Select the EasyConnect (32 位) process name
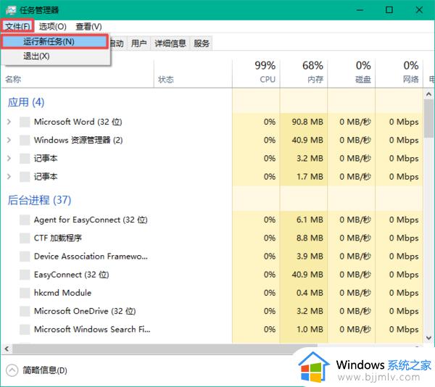The width and height of the screenshot is (435, 387). 71,275
